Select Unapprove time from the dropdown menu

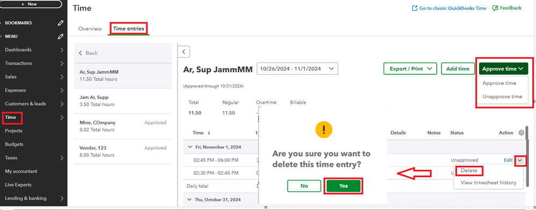[x=502, y=97]
